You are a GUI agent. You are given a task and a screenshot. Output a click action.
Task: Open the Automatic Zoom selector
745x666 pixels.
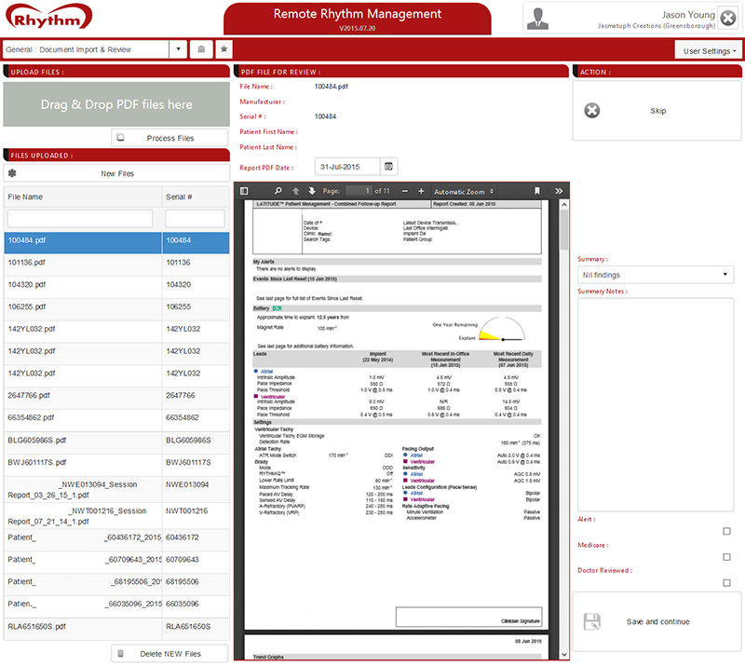click(x=464, y=192)
